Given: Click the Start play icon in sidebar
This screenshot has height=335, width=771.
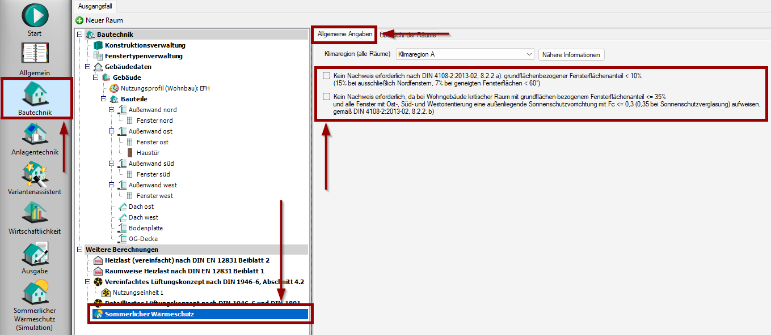Looking at the screenshot, I should 35,15.
